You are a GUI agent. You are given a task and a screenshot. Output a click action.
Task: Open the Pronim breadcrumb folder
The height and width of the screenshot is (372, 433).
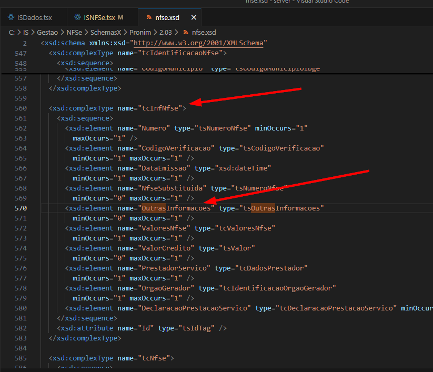coord(140,32)
